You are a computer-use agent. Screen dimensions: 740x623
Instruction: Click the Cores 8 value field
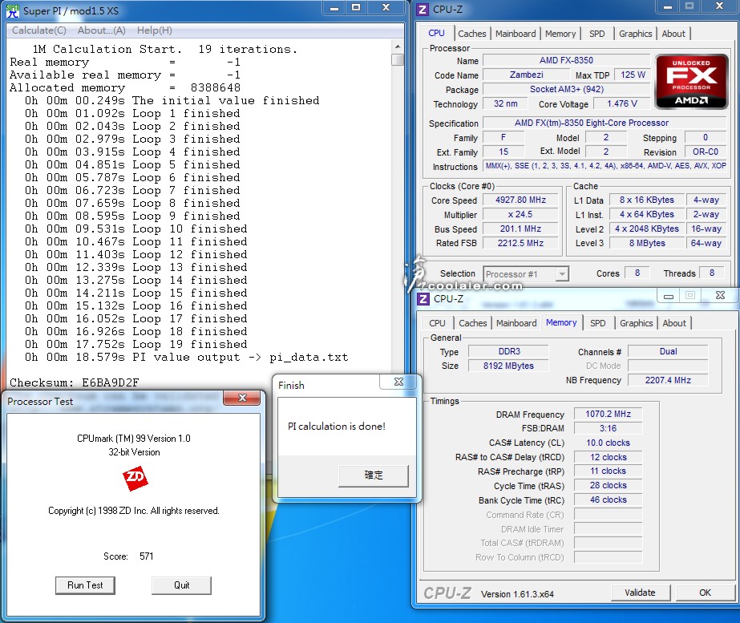pos(637,273)
